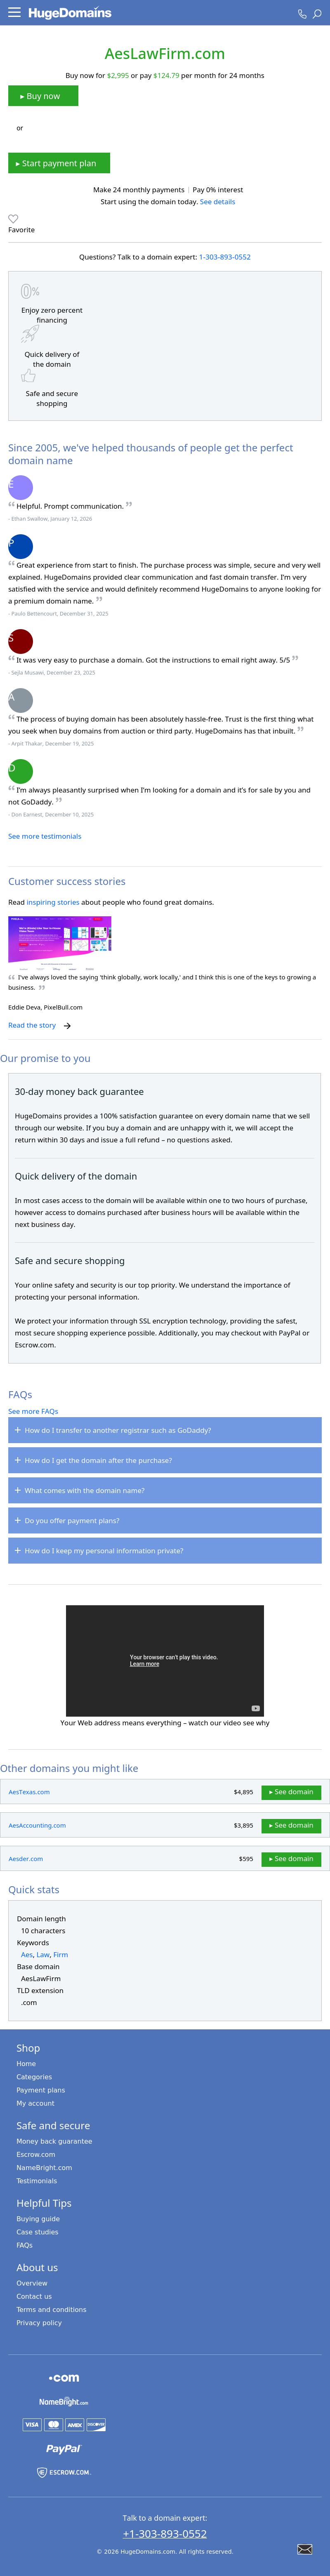Expand the 'Do you offer payment plans?' FAQ

[164, 1520]
